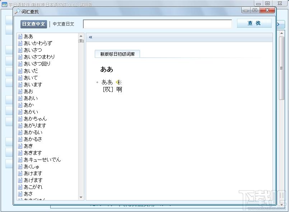Select the あくしゅ entry
This screenshot has height=212, width=289.
(x=32, y=166)
